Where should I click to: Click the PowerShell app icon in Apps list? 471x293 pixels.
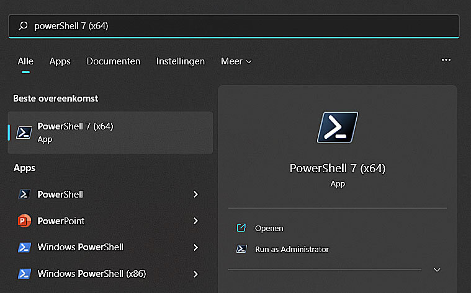click(24, 195)
